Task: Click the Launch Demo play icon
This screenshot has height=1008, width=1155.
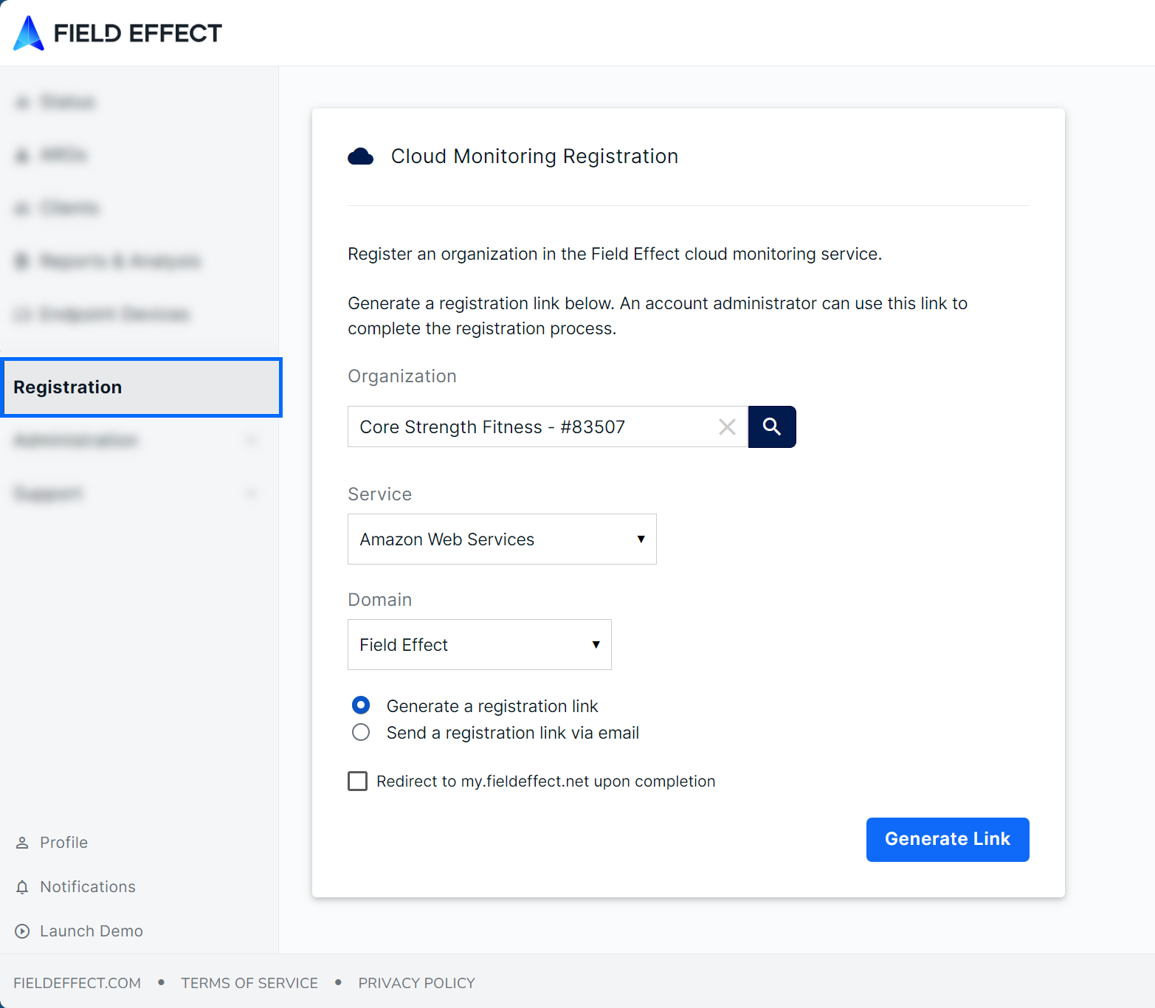Action: coord(22,931)
